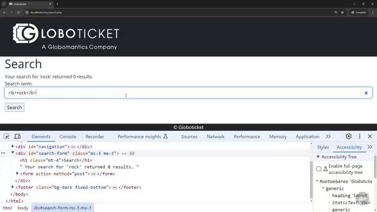Go back with the browser back arrow
377x212 pixels.
click(4, 12)
